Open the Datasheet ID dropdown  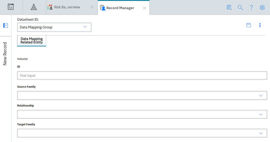pos(54,27)
